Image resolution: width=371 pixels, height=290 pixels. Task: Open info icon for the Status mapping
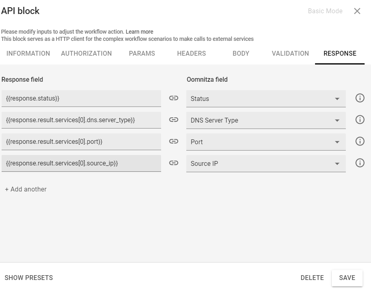click(x=360, y=99)
